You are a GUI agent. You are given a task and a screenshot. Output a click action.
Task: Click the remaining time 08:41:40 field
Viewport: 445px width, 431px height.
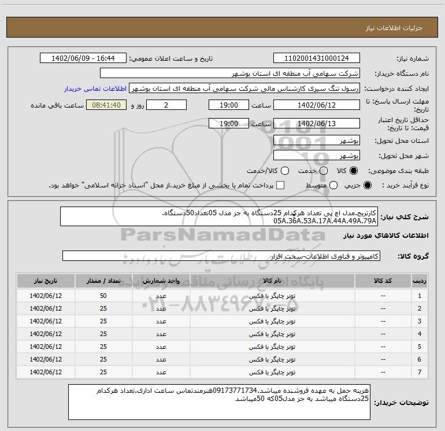pos(106,105)
